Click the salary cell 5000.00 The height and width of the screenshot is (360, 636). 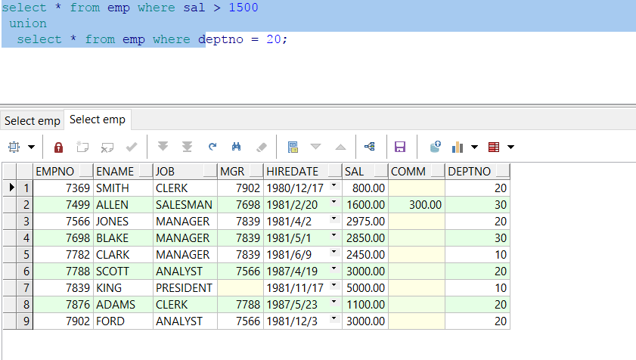point(365,287)
